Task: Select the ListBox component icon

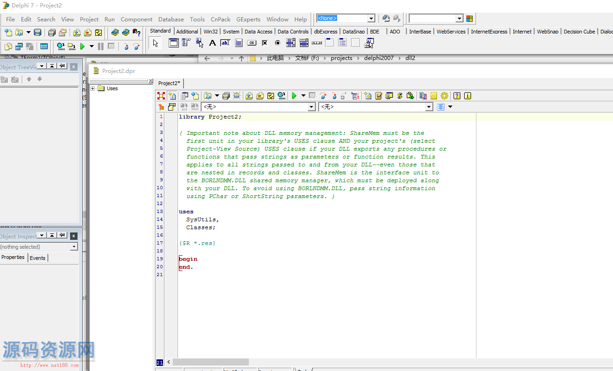Action: pos(291,43)
